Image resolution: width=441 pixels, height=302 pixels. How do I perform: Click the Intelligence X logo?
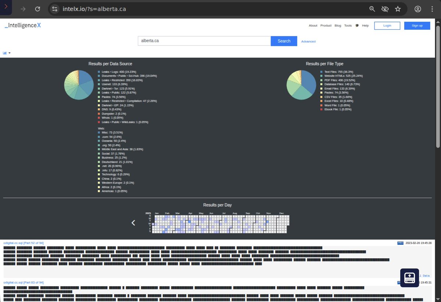click(x=22, y=25)
